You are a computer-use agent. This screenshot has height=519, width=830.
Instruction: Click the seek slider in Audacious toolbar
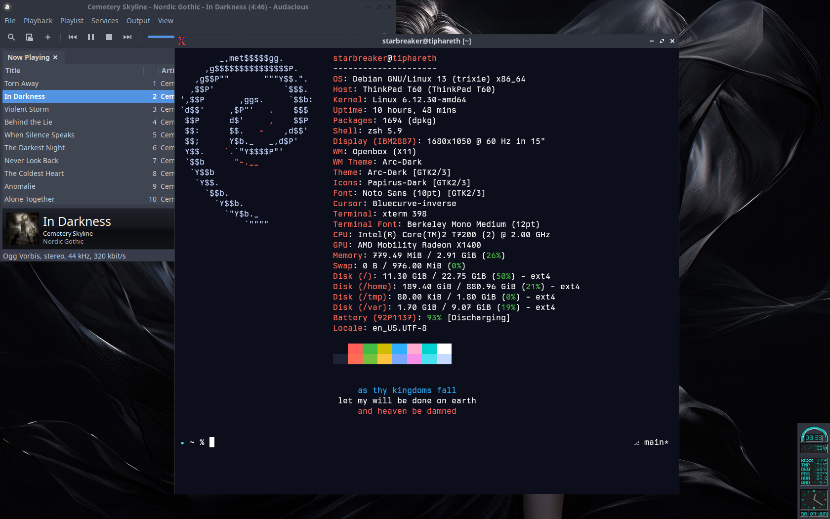(161, 37)
